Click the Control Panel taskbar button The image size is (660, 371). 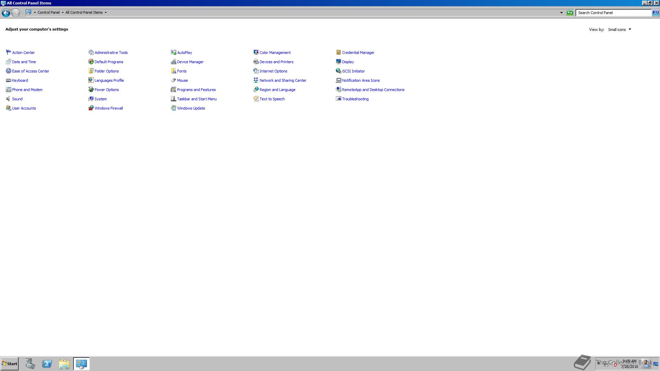pos(81,364)
